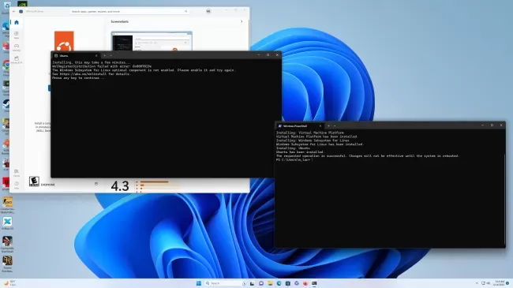Click the Store search magnifier icon
Viewport: 513px width, 288px height.
(x=185, y=12)
